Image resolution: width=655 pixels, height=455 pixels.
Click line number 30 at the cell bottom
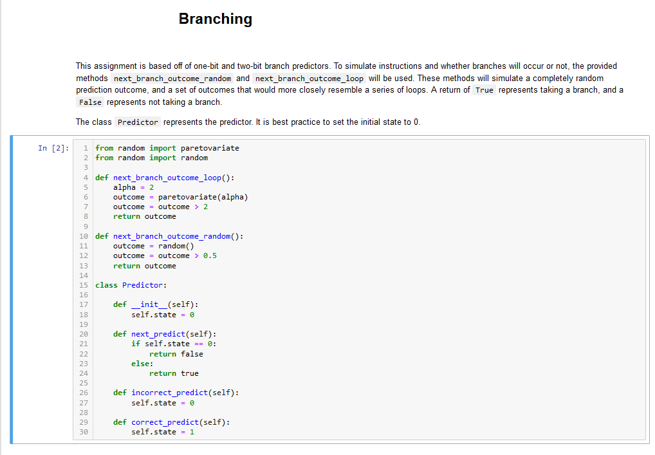(83, 432)
